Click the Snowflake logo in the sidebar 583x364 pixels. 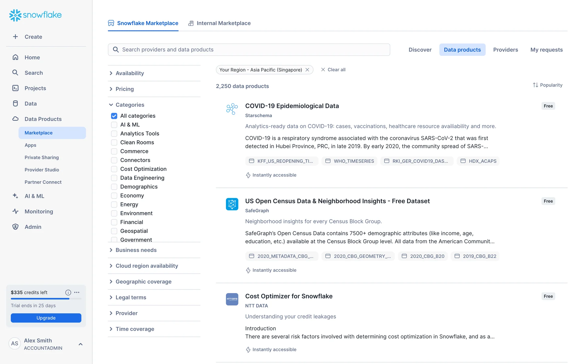coord(35,15)
